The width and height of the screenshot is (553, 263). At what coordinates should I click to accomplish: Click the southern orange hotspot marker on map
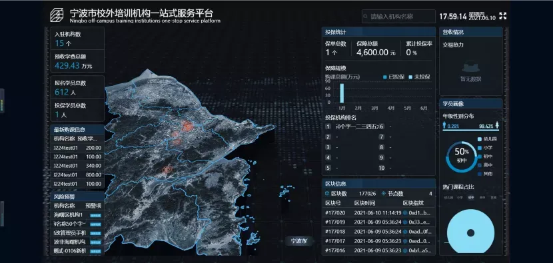(168, 170)
